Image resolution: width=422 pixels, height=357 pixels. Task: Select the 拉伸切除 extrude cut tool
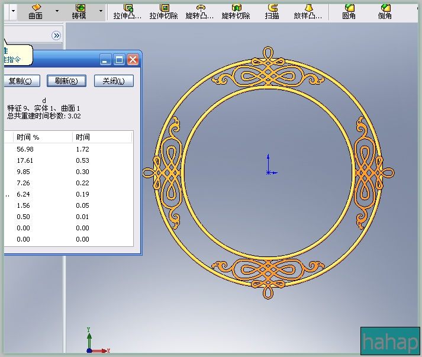(x=163, y=12)
